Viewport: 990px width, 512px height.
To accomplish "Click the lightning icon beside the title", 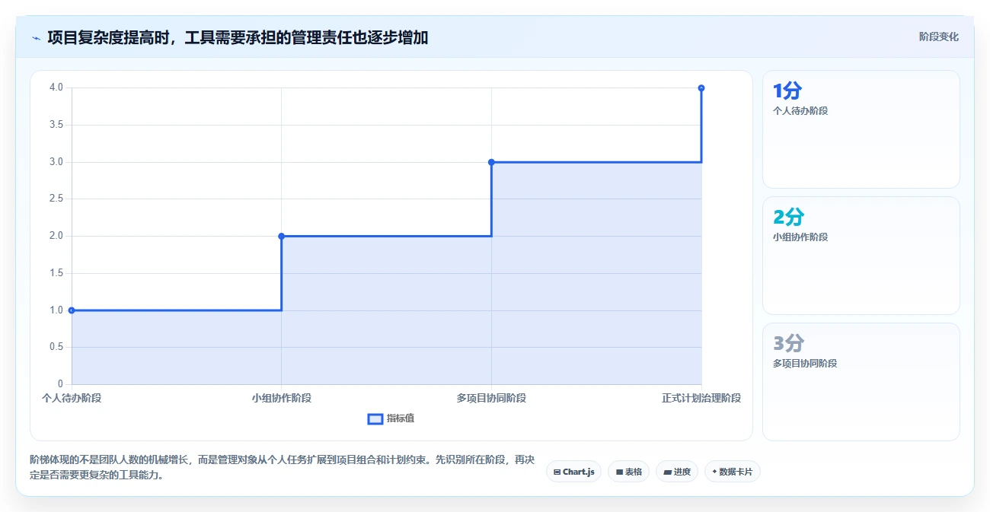I will point(36,37).
